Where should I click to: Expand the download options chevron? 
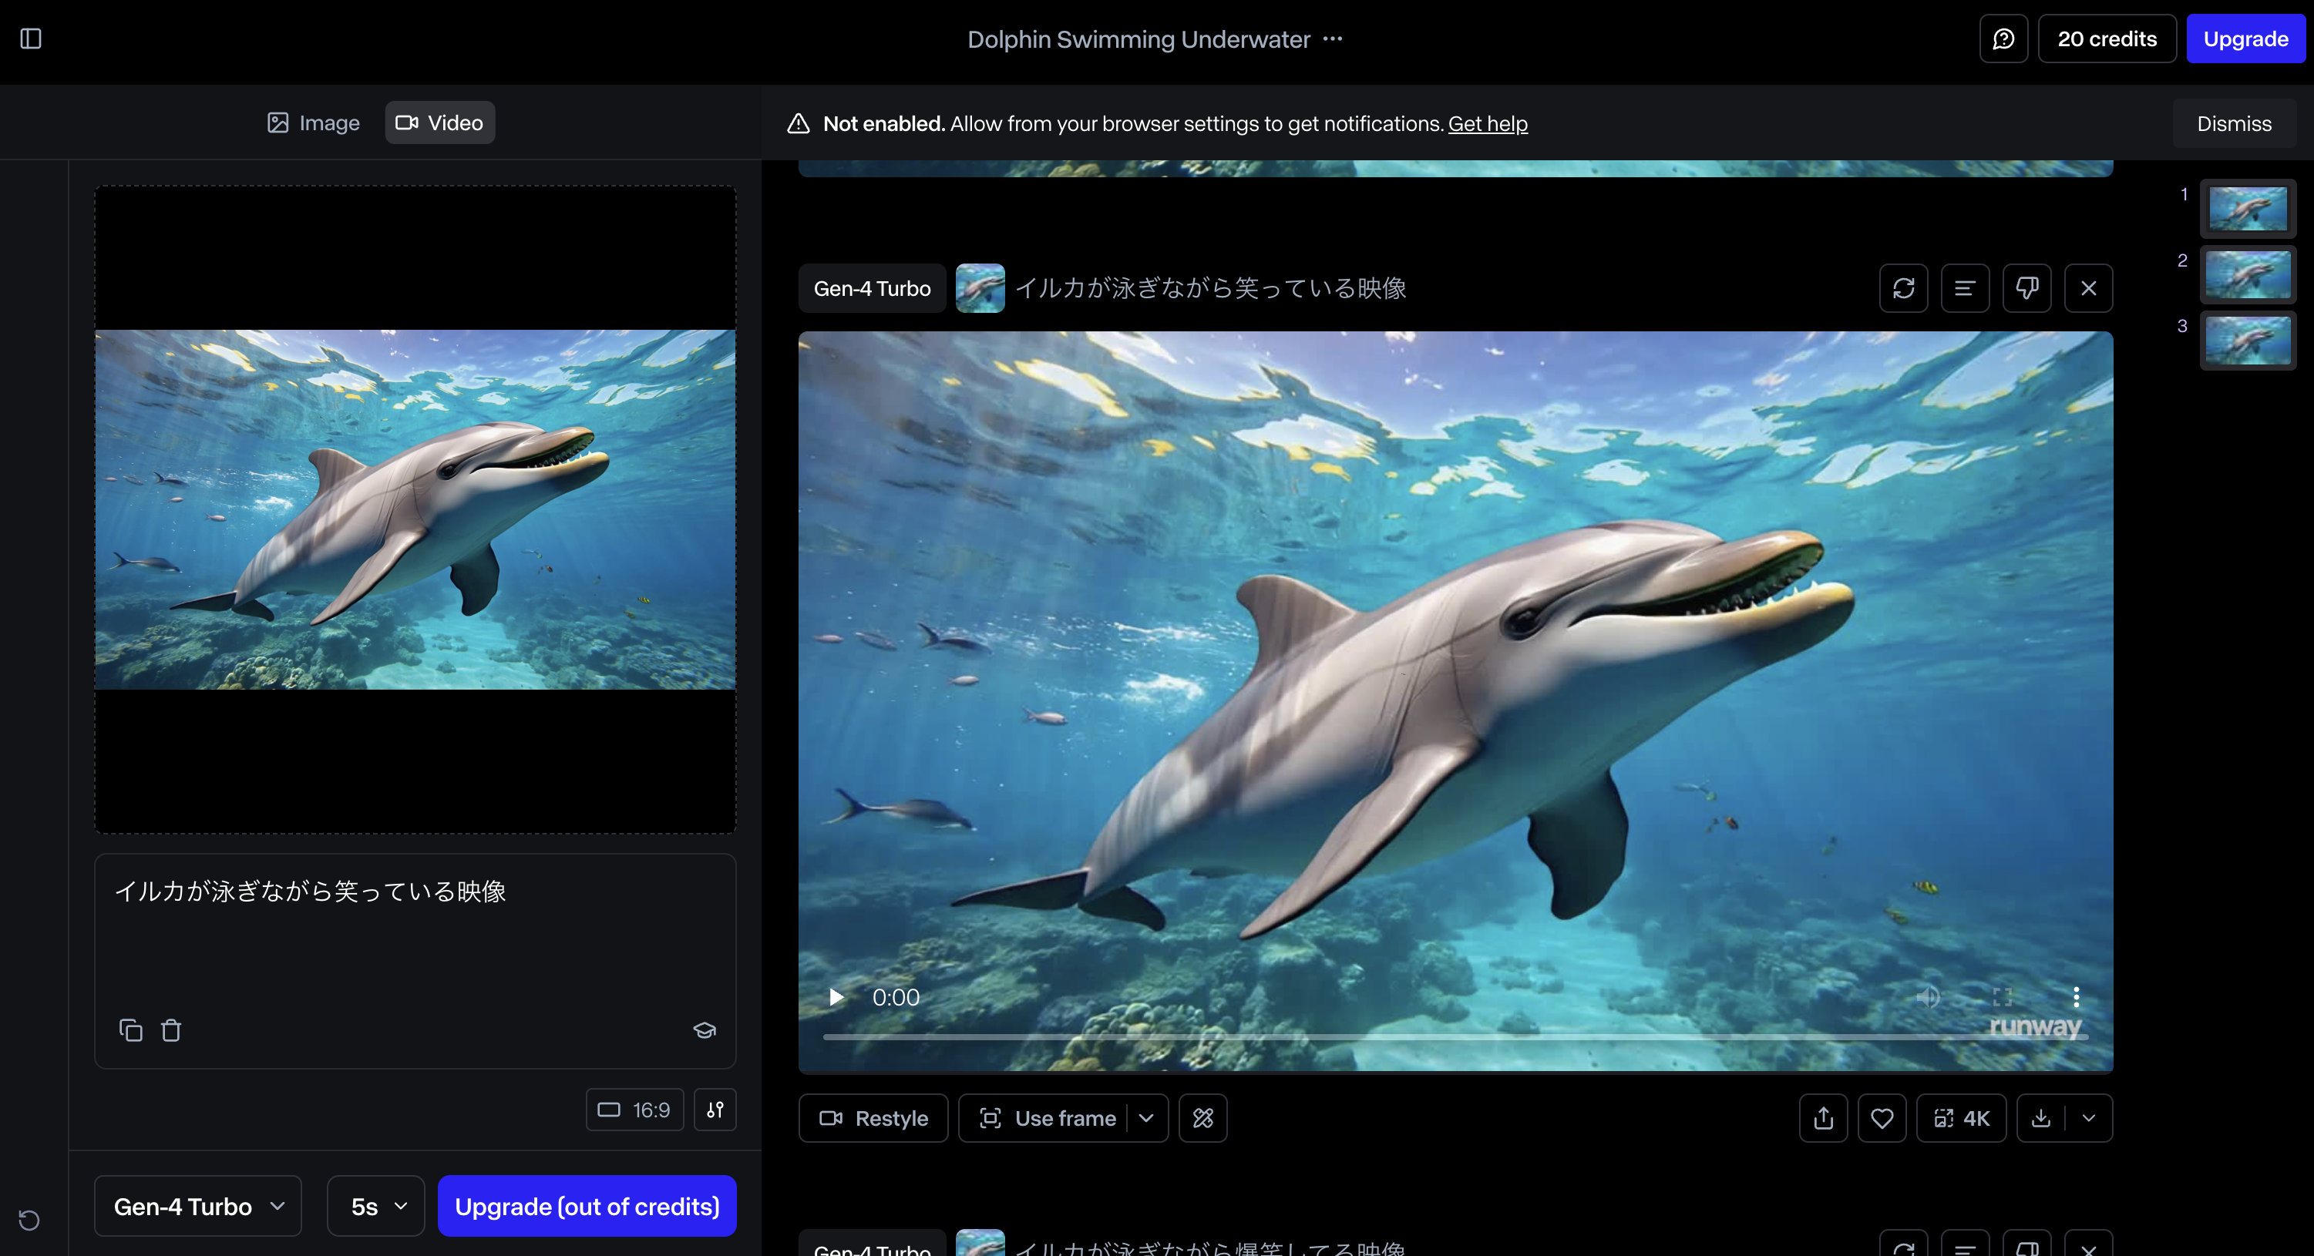2088,1118
